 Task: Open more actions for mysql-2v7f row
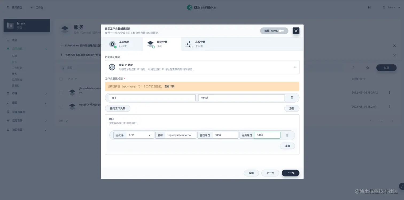(390, 107)
